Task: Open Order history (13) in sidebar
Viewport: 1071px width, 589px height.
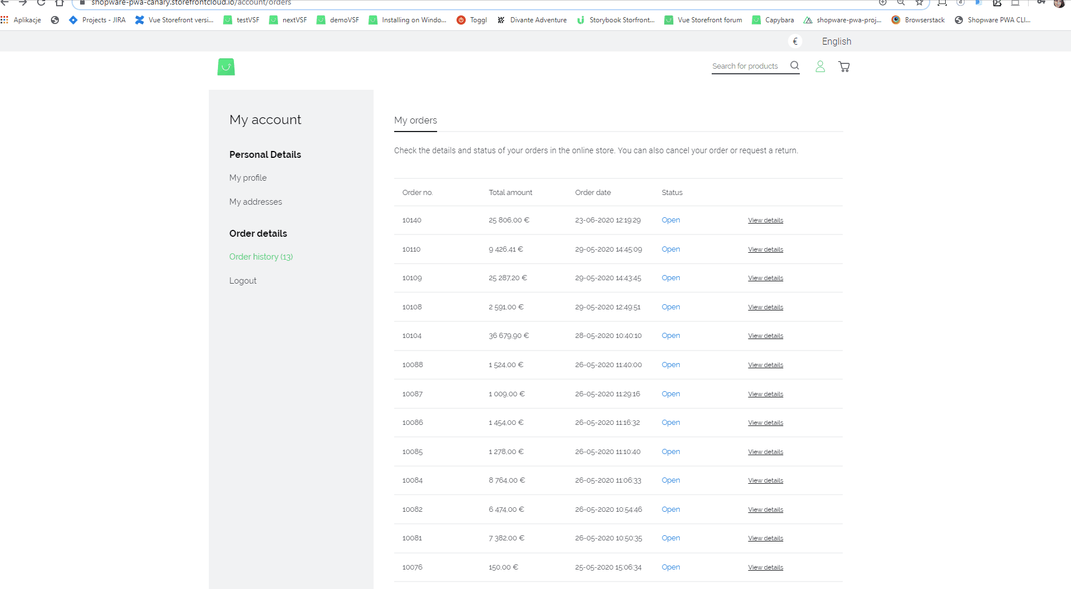Action: 260,256
